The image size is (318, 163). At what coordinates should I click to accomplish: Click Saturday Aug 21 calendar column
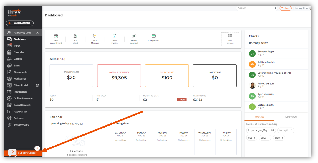(x=120, y=142)
